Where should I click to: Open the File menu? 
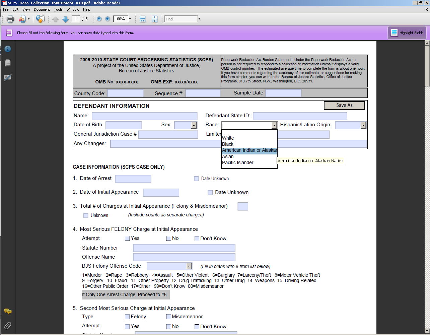click(x=6, y=9)
